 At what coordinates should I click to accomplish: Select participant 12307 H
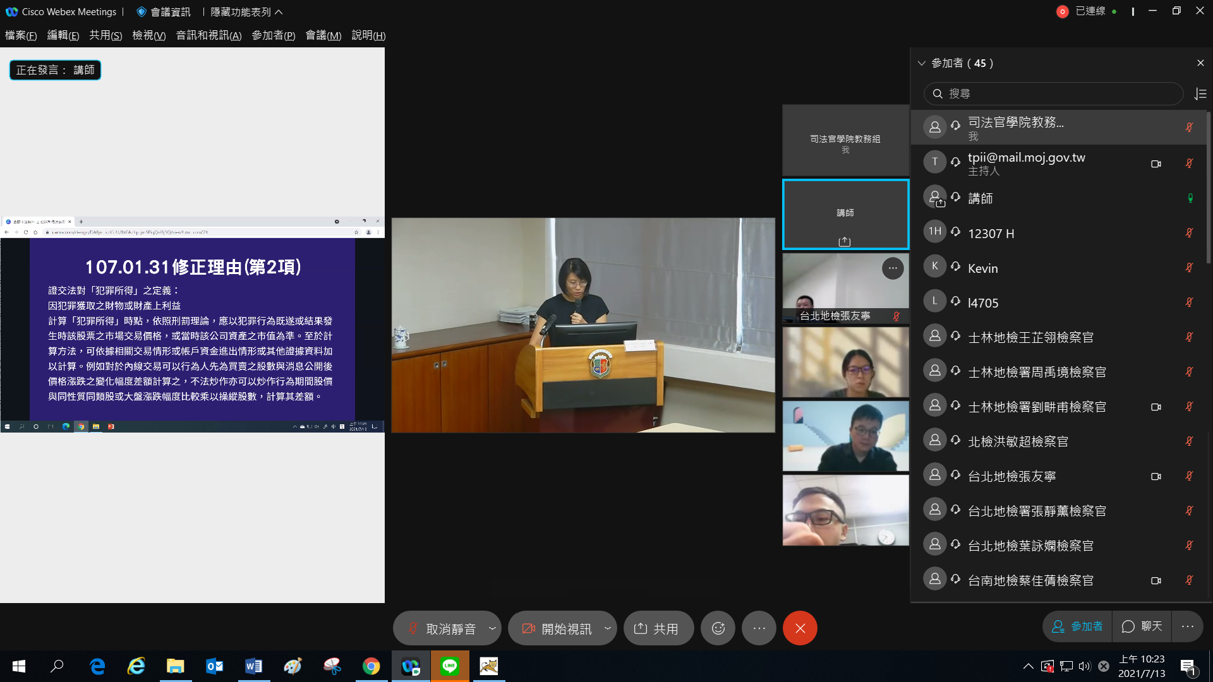point(1059,233)
